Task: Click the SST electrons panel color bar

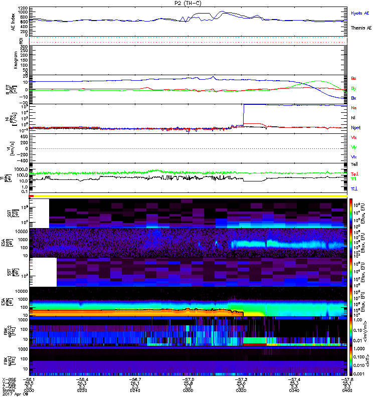Action: click(350, 272)
